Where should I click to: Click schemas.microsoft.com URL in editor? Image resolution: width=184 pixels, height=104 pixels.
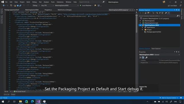[x=86, y=14]
